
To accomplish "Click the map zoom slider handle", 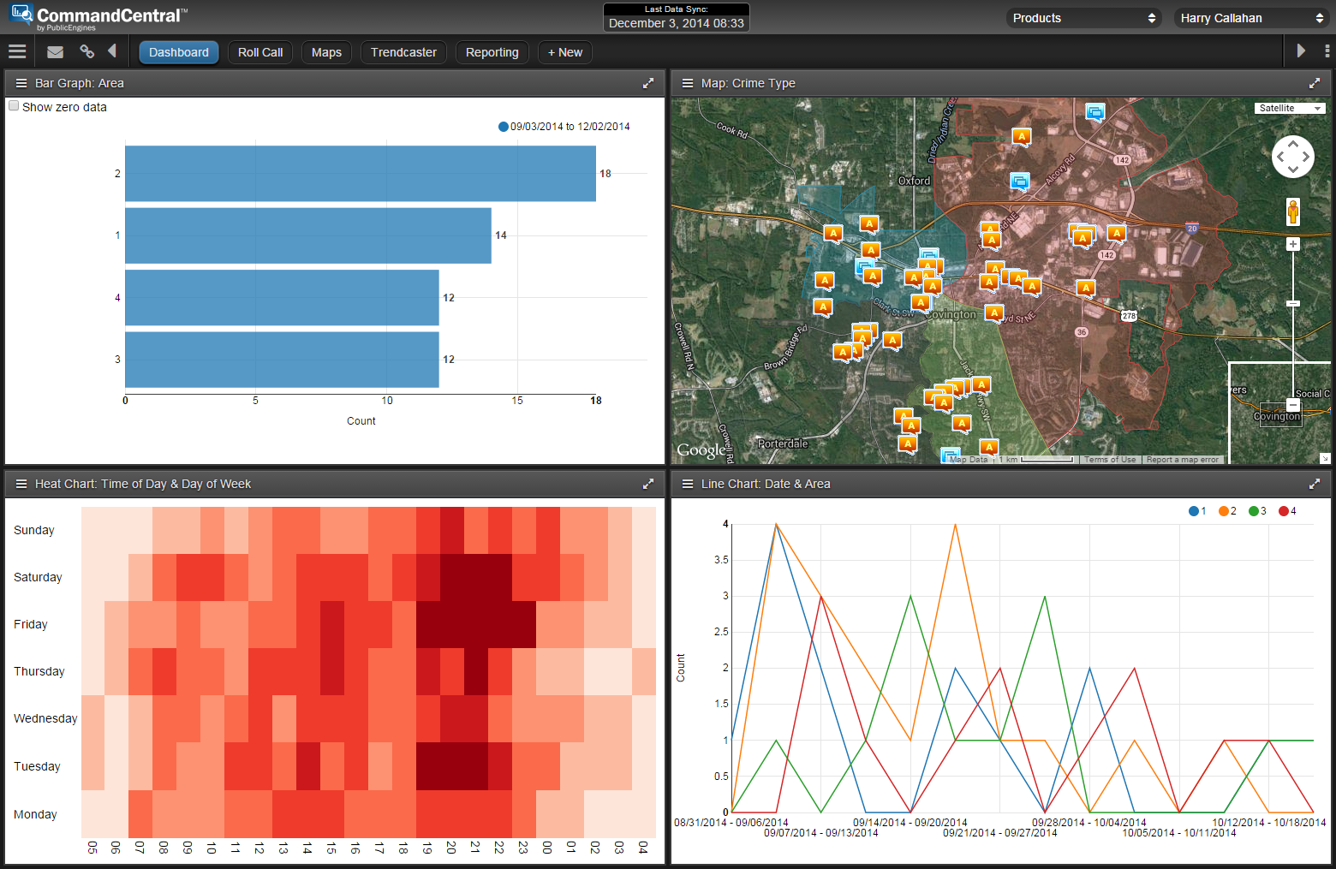I will [x=1293, y=303].
